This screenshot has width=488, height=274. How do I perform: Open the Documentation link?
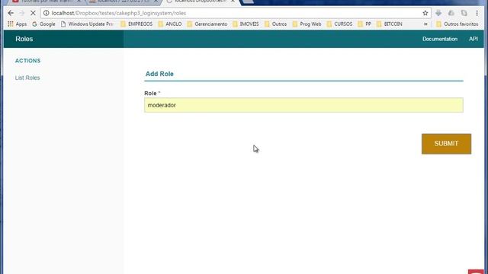point(440,39)
